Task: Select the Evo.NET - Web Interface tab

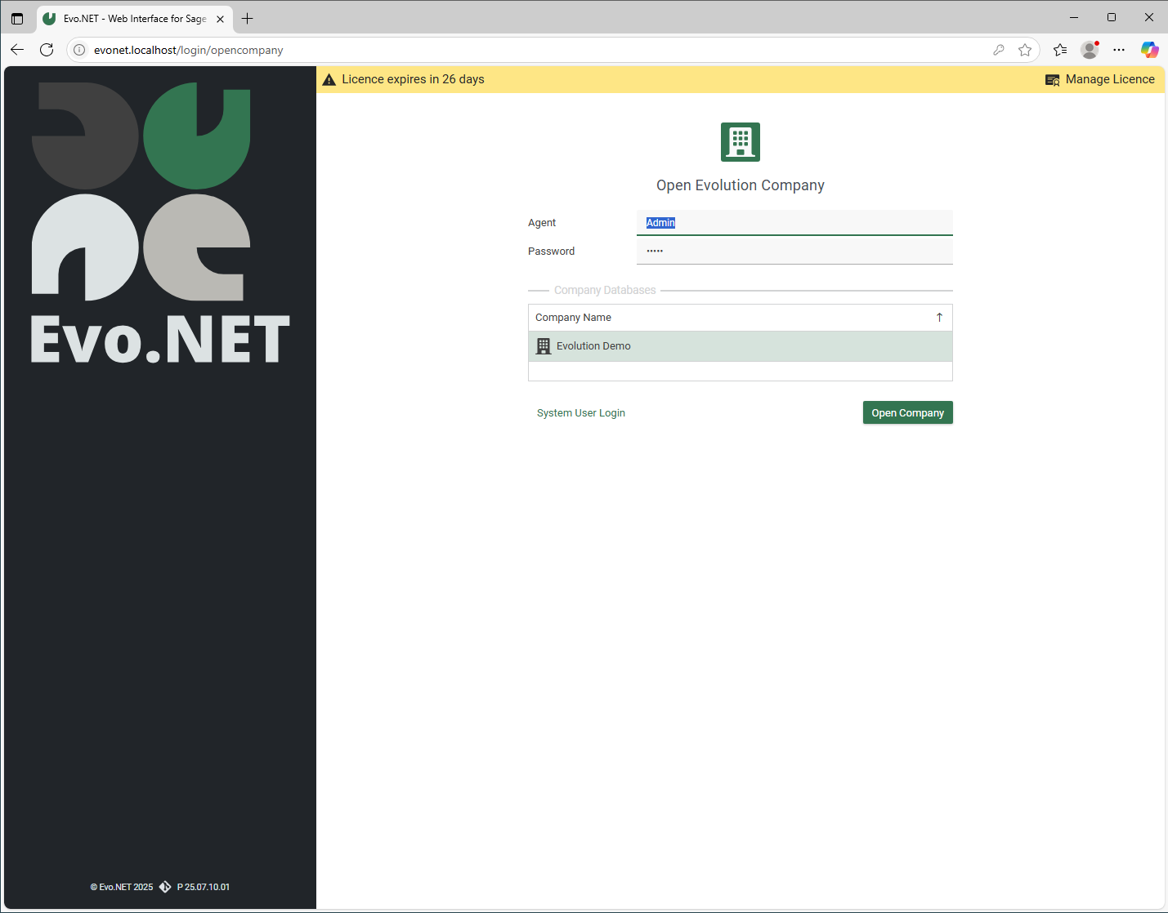Action: pyautogui.click(x=135, y=18)
